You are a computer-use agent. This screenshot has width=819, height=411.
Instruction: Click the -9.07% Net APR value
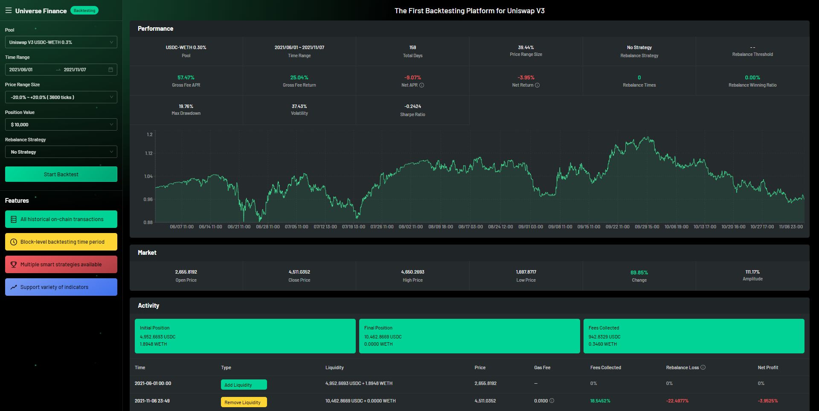[412, 78]
